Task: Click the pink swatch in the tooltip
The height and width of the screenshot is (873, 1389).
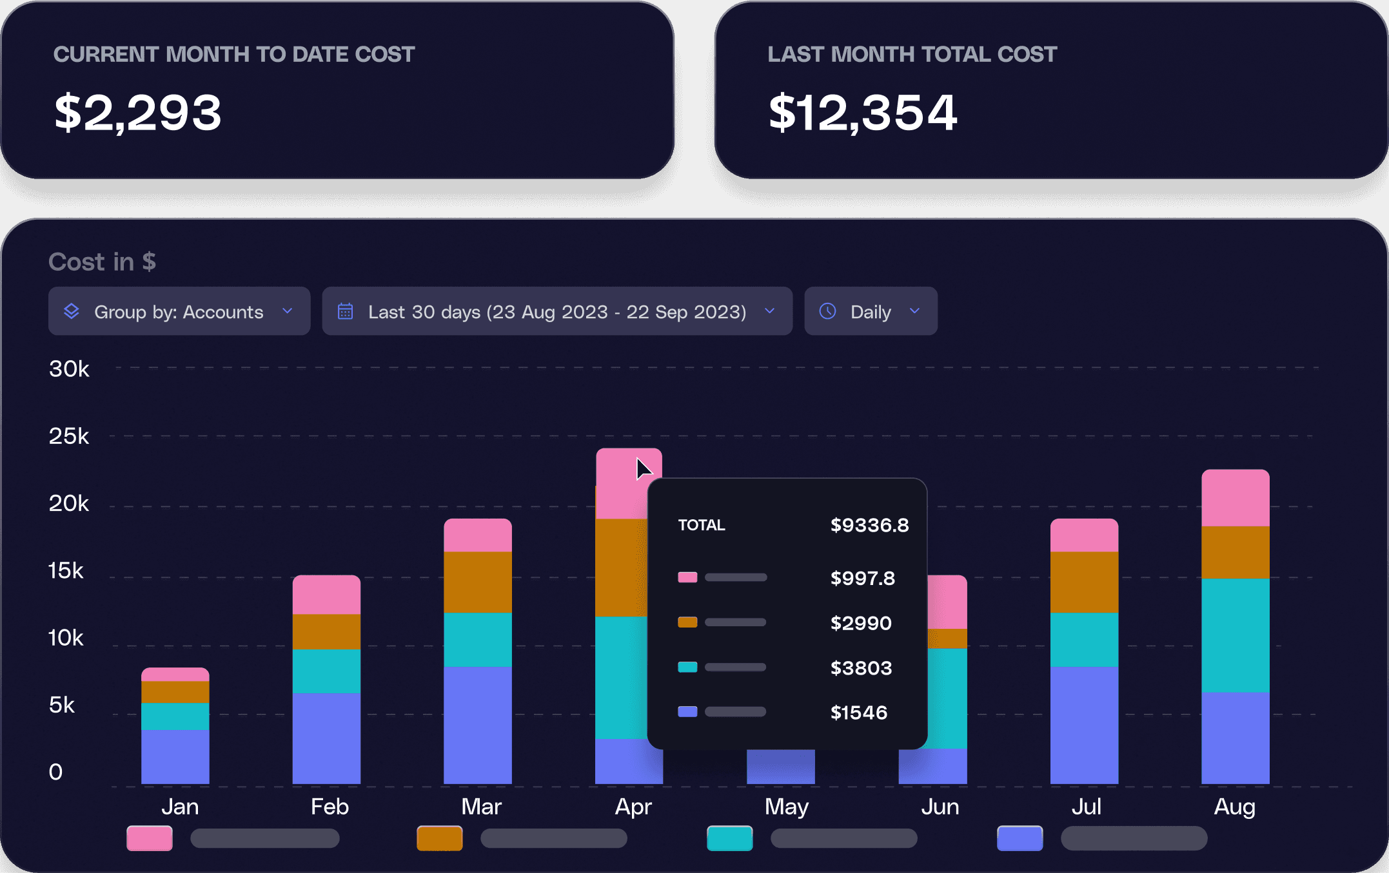Action: point(687,577)
